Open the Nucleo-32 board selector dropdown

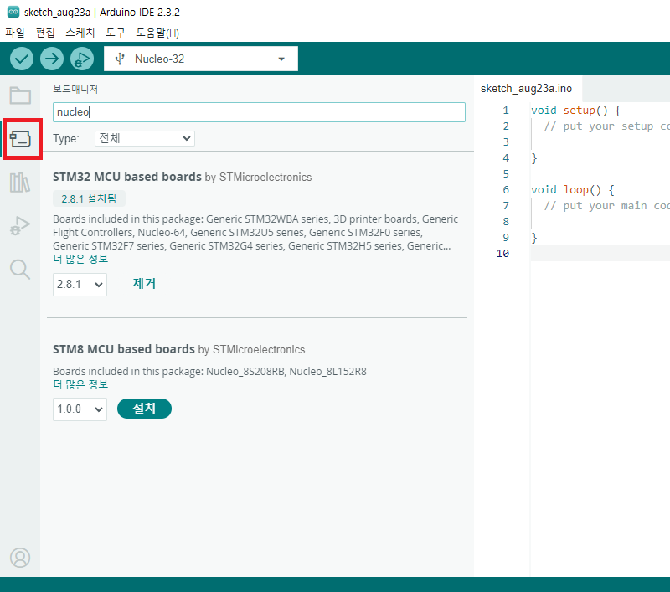[x=201, y=59]
